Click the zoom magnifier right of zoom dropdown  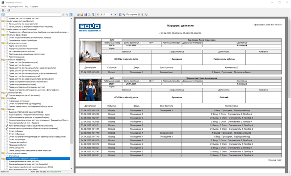coord(142,14)
